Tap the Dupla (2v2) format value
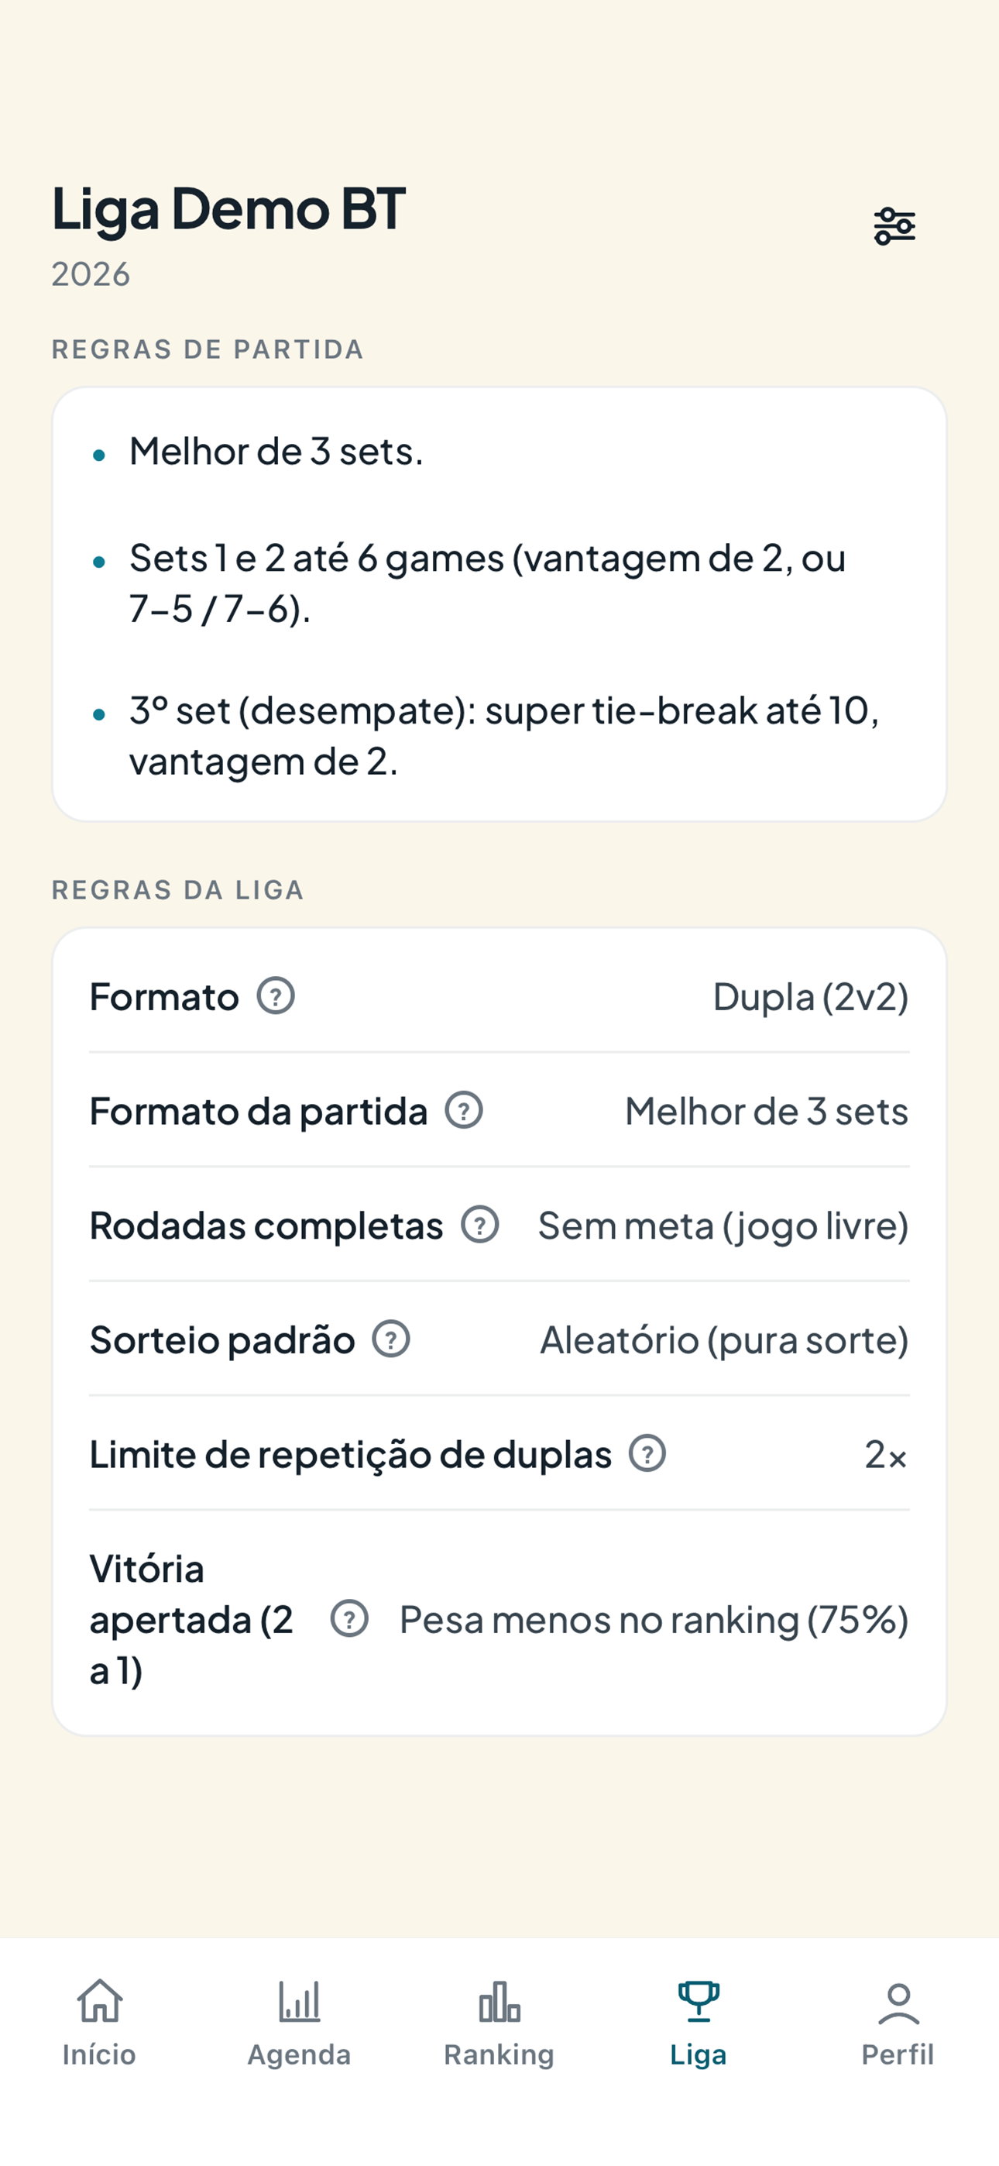This screenshot has width=999, height=2166. tap(811, 996)
